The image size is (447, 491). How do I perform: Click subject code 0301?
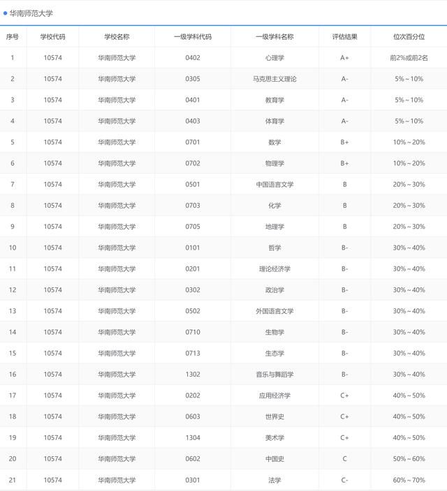point(193,480)
